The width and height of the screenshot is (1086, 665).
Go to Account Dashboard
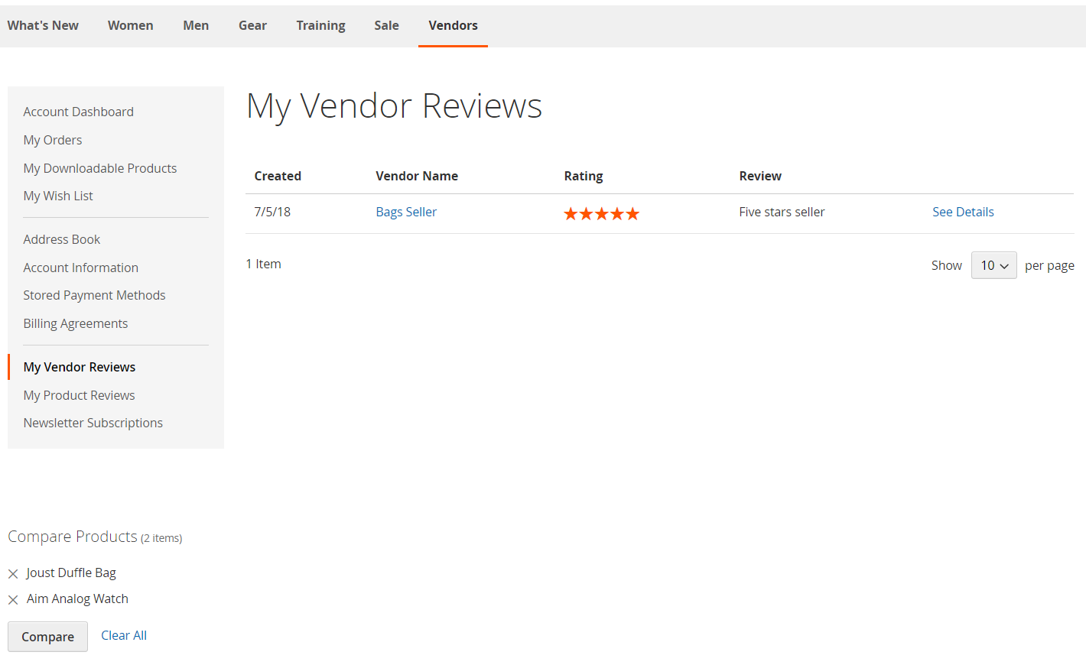(78, 112)
